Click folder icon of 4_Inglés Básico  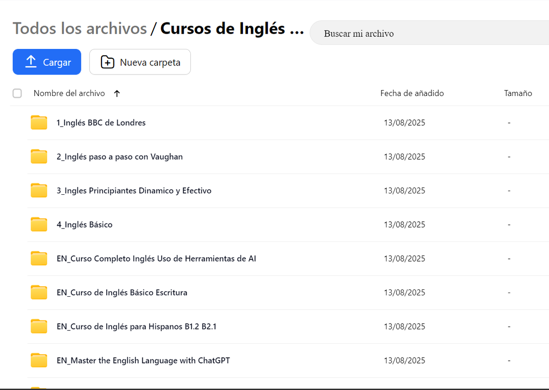(x=39, y=224)
